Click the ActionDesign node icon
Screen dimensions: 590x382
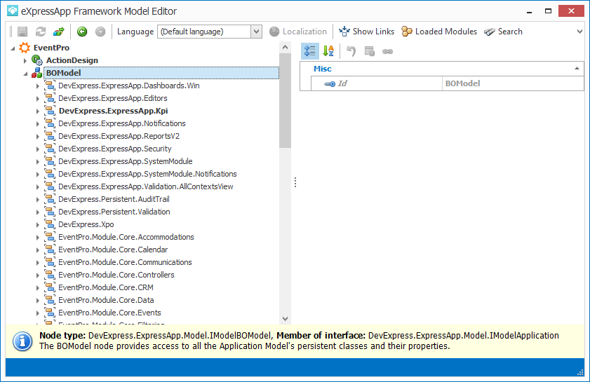click(x=37, y=60)
